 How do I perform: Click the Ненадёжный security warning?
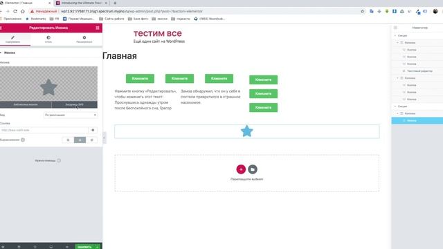tap(44, 11)
